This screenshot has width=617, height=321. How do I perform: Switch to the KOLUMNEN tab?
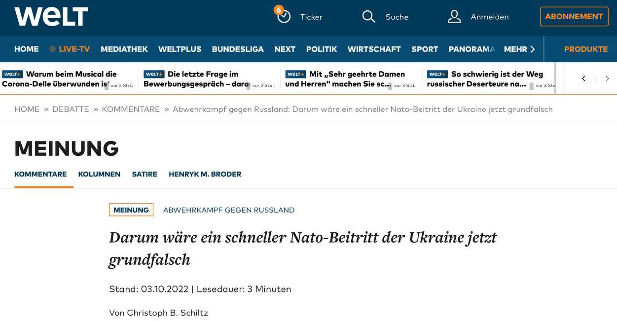[x=99, y=174]
